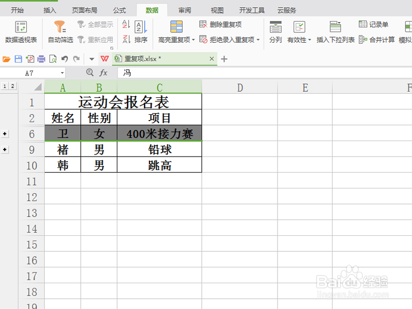Expand the 有效性 dropdown arrow

[x=310, y=40]
